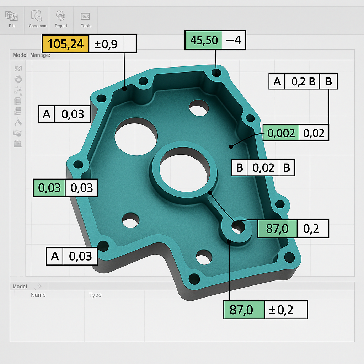Select the ring-shaped icon in the left sidebar
The image size is (364, 364).
pyautogui.click(x=18, y=79)
